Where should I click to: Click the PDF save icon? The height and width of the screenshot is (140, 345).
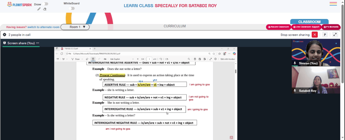tap(200, 59)
